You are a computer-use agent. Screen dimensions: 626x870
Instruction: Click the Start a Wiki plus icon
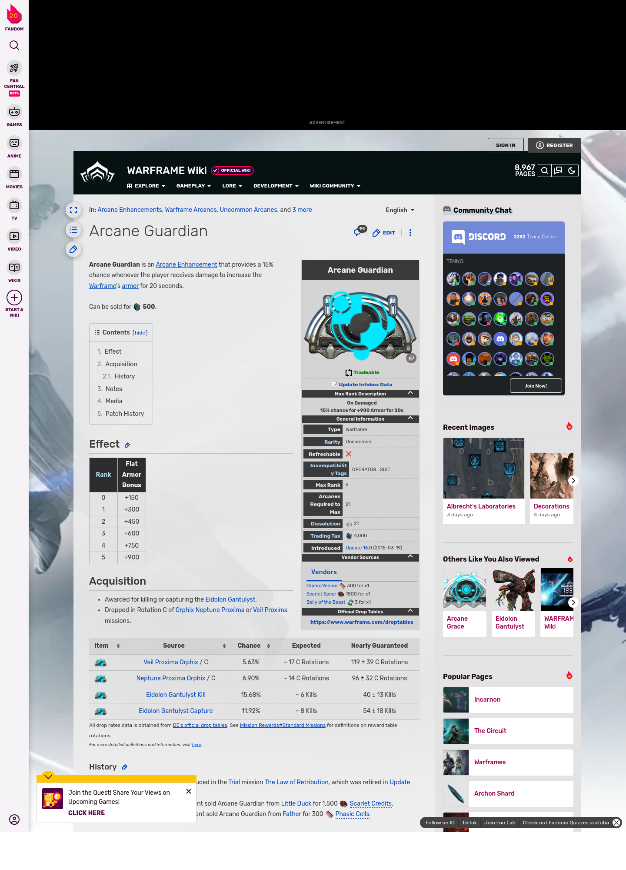coord(14,298)
